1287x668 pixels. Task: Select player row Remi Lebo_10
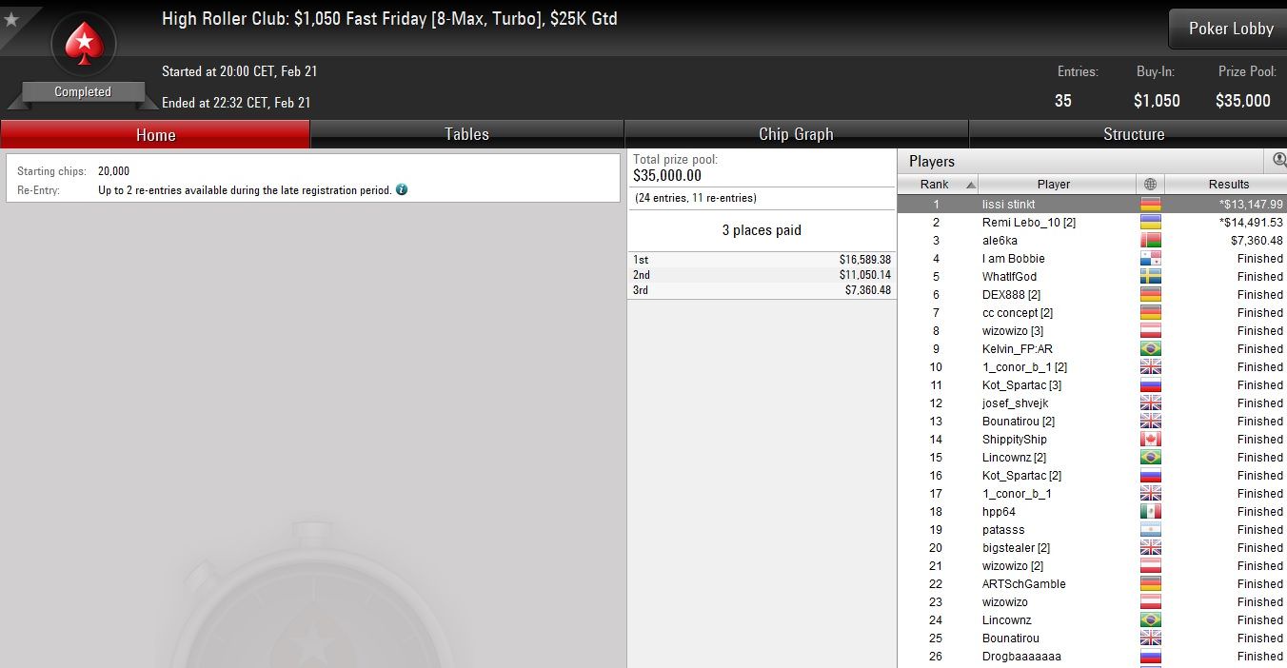pos(1092,222)
